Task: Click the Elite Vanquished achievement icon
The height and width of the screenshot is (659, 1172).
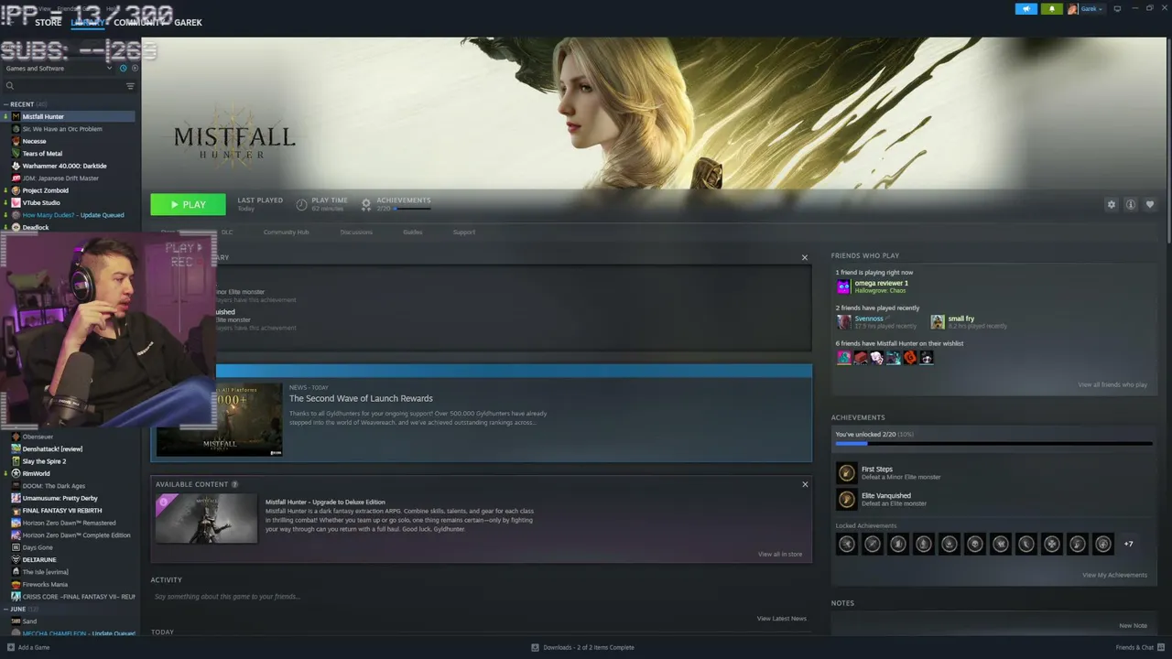Action: point(846,499)
